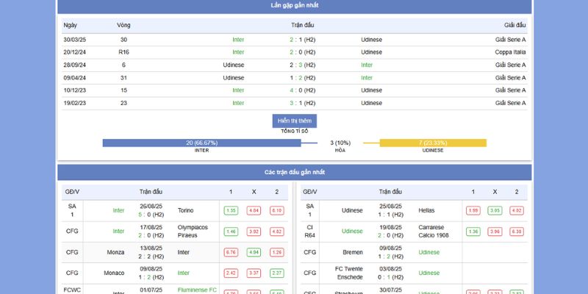
Task: Click the 'R16' round cell
Action: point(123,52)
